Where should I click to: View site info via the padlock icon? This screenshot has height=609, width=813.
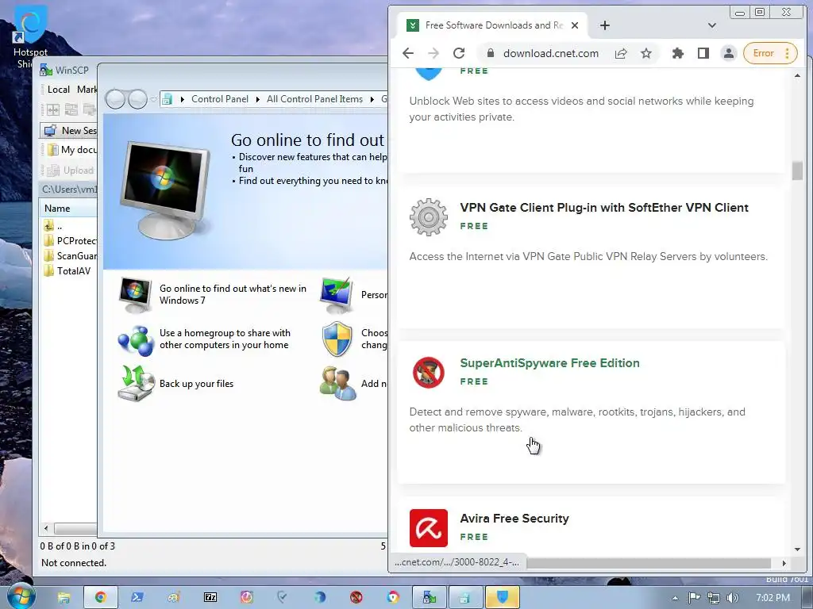491,53
